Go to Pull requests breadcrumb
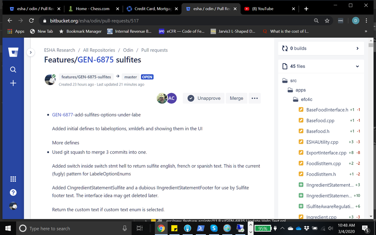Screen dimensions: 376x235 point(154,50)
